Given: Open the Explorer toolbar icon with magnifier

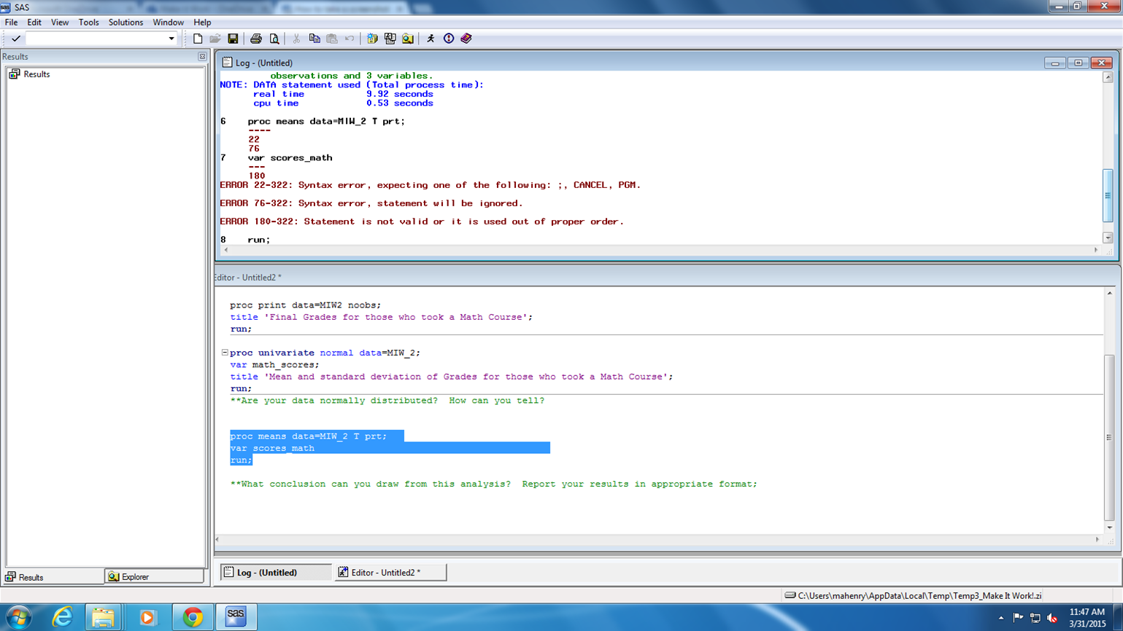Looking at the screenshot, I should (408, 39).
